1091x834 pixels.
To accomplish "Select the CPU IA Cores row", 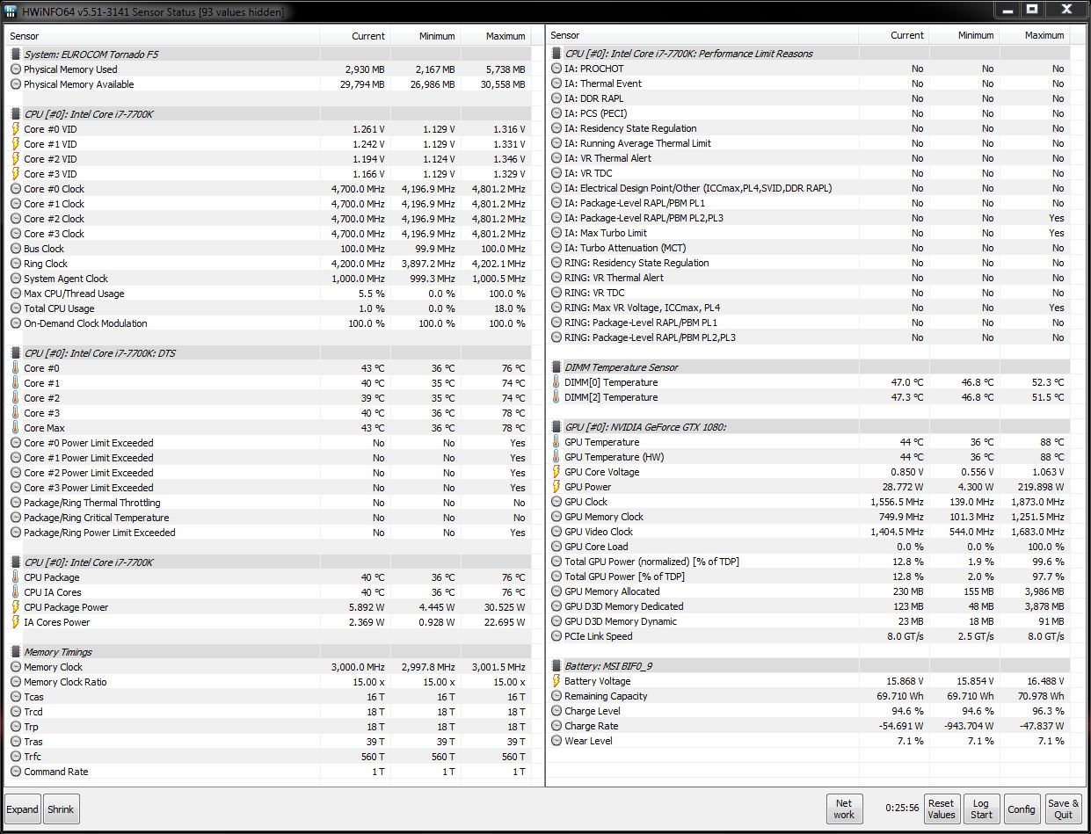I will tap(268, 592).
